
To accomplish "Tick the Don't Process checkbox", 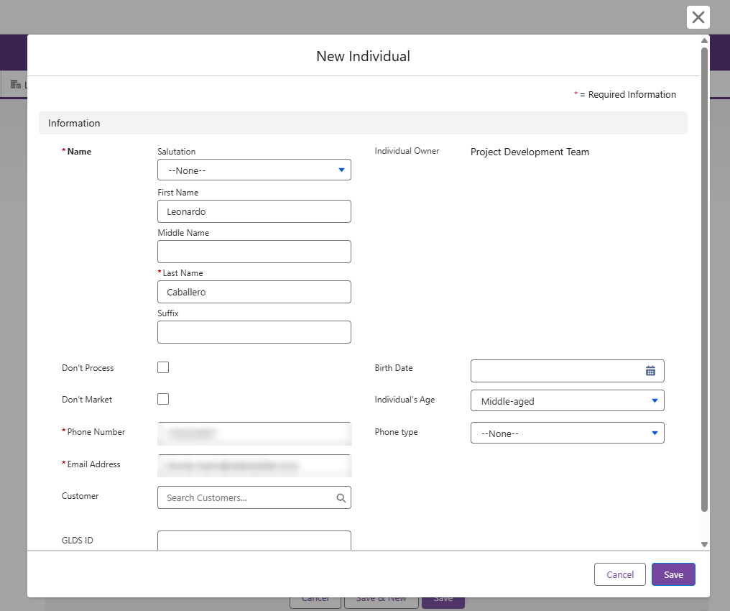I will tap(163, 367).
